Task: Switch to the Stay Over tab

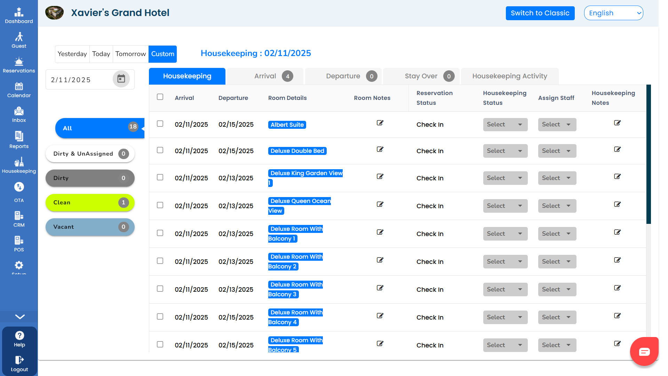Action: pyautogui.click(x=421, y=76)
